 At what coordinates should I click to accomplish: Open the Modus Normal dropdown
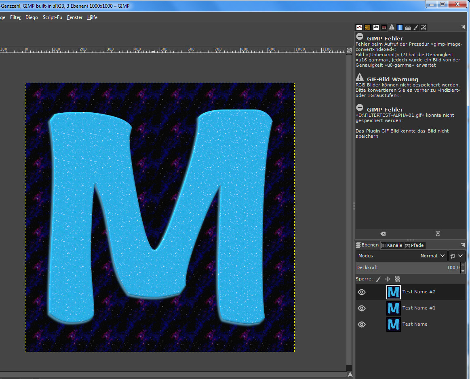pos(401,256)
